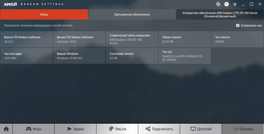
Task: Close the Radeon Settings window
Action: click(x=260, y=4)
